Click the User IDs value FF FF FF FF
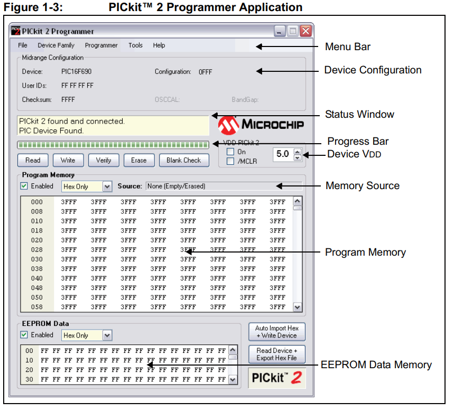Viewport: 454px width, 411px height. click(77, 86)
